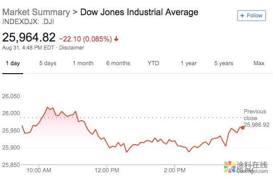Click the chart peak above 26,000
Screen dimensions: 273x179
[x=47, y=108]
